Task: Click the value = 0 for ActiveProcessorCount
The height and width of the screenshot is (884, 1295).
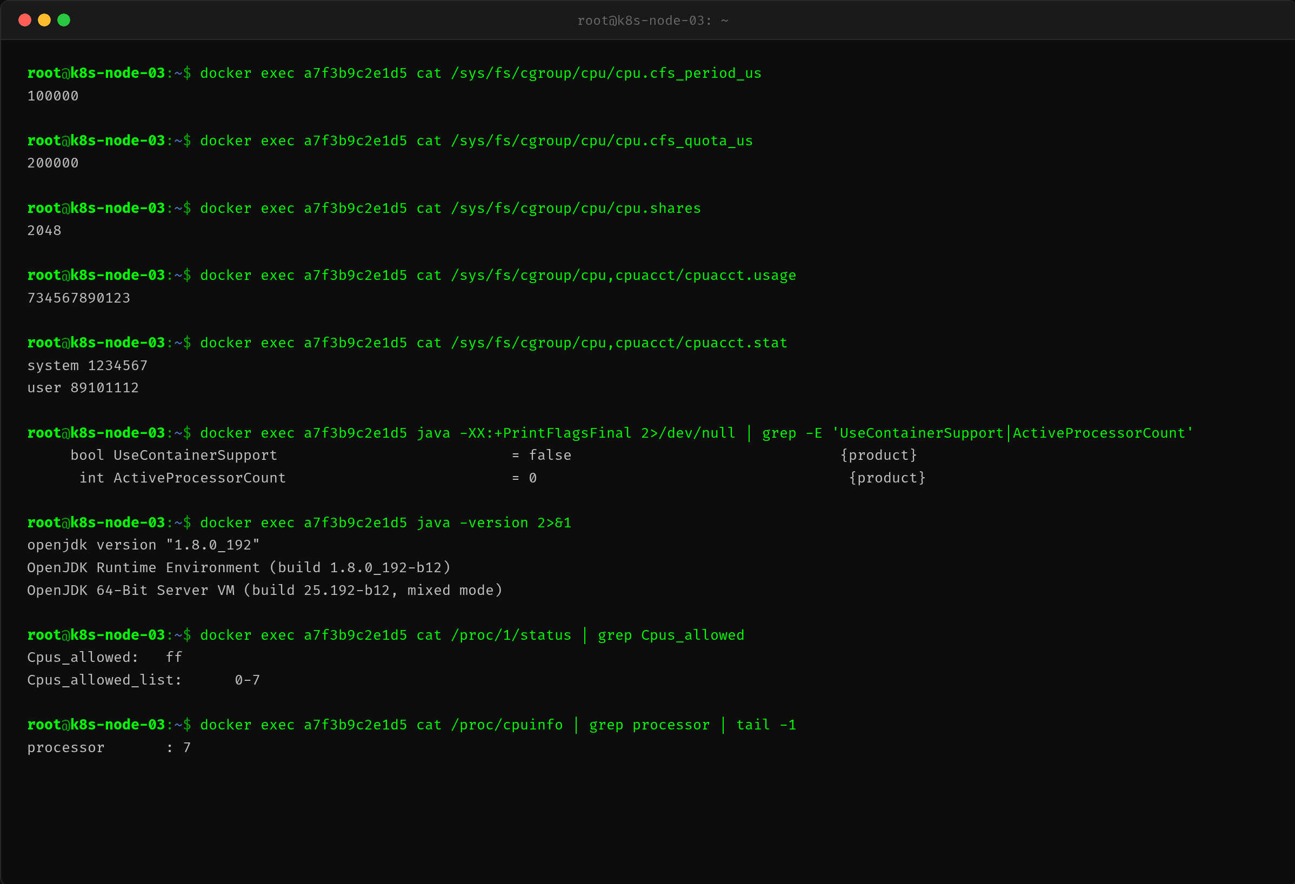Action: point(524,478)
